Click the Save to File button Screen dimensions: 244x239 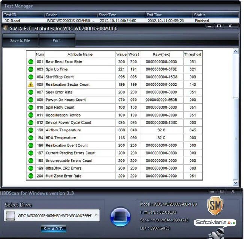point(20,40)
